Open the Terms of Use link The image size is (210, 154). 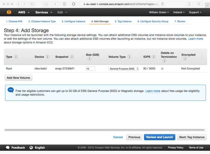click(x=196, y=148)
